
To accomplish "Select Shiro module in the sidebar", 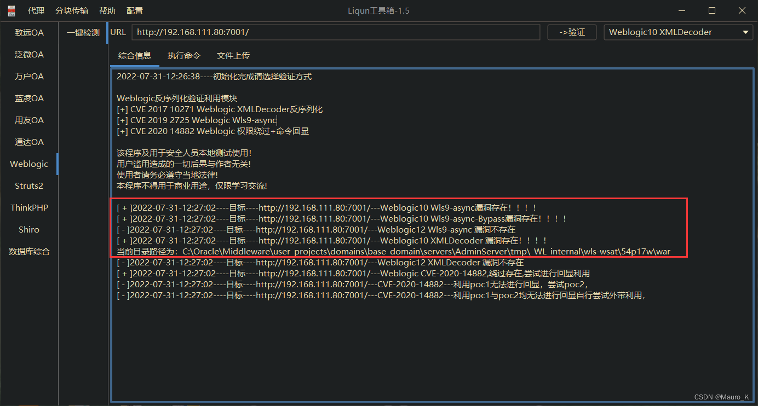I will point(29,230).
